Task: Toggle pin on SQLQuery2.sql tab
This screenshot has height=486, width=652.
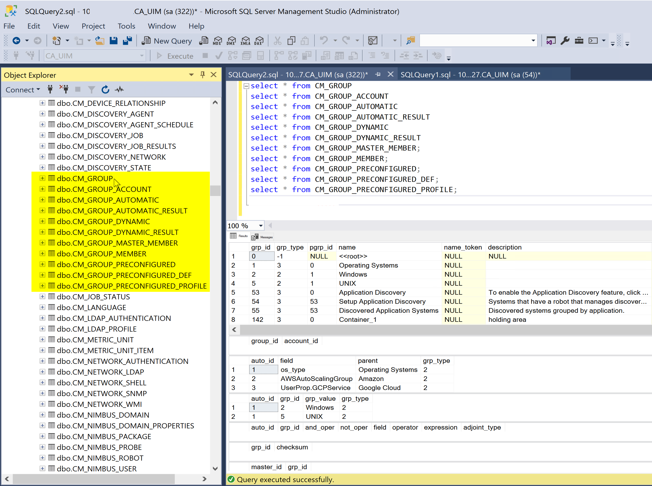Action: (x=378, y=75)
